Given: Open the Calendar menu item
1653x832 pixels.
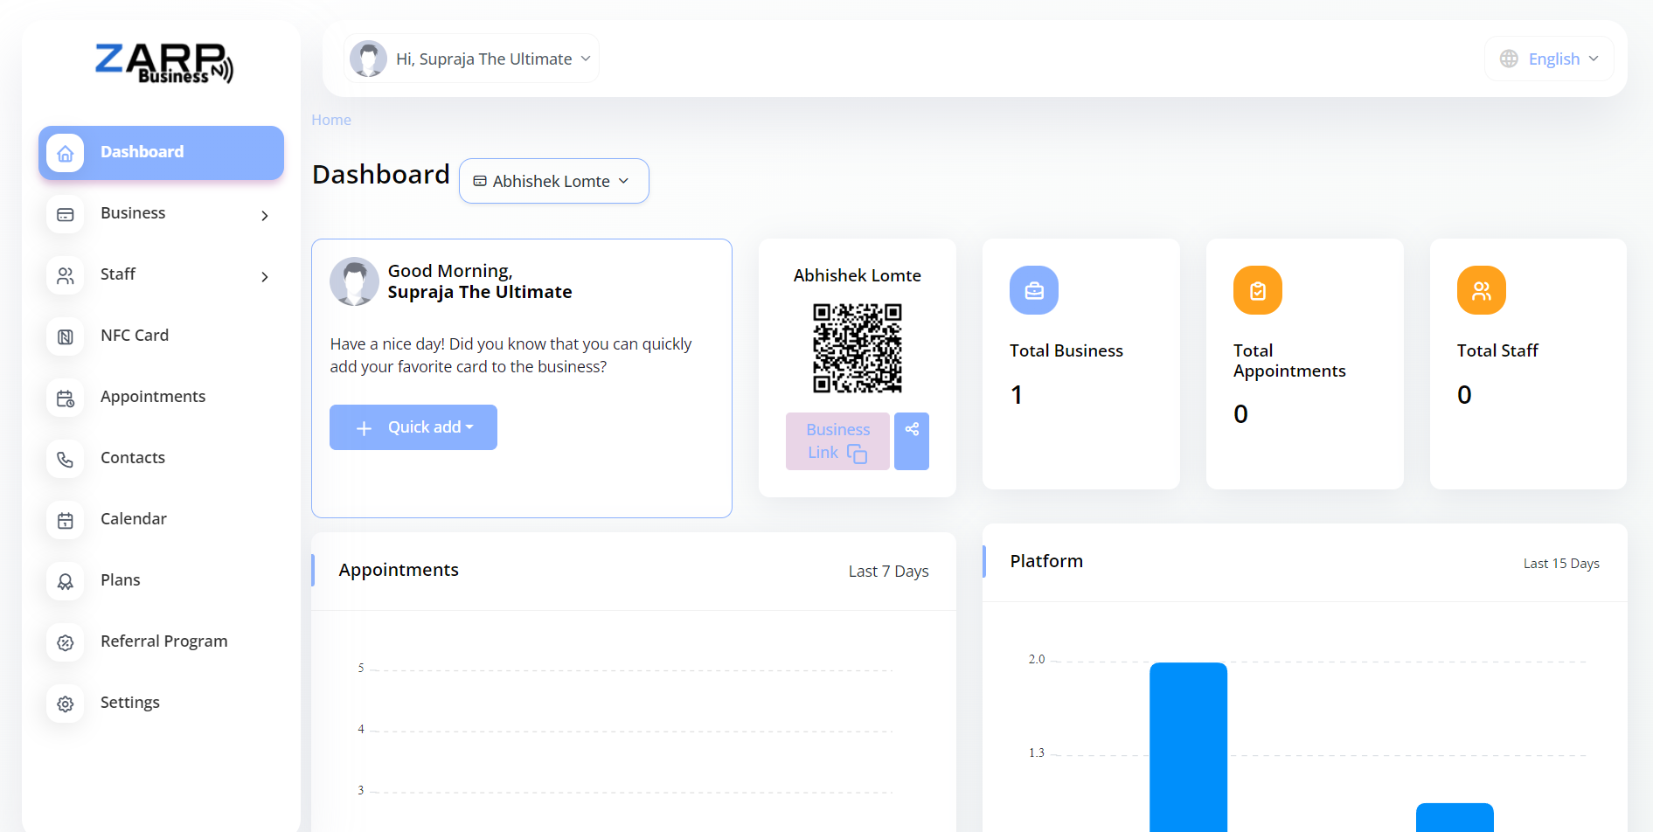Looking at the screenshot, I should 161,520.
